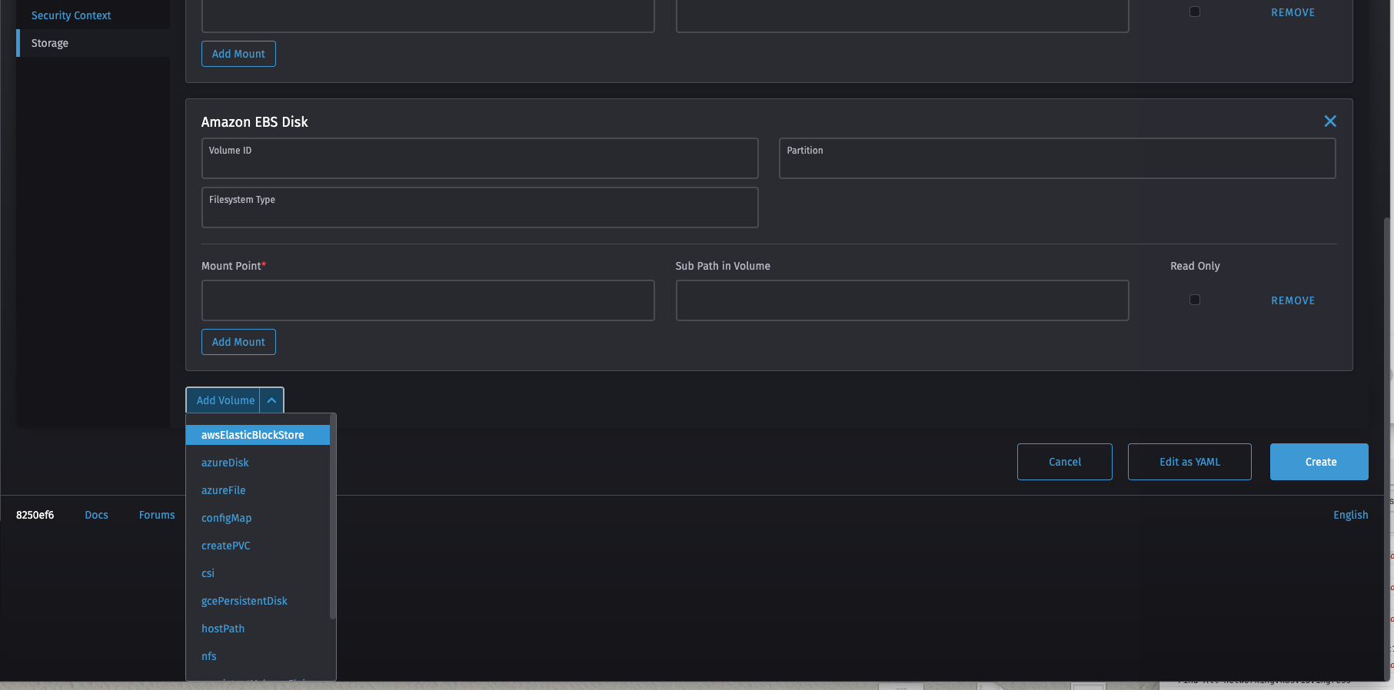The width and height of the screenshot is (1394, 690).
Task: Select the Storage tab
Action: click(93, 43)
